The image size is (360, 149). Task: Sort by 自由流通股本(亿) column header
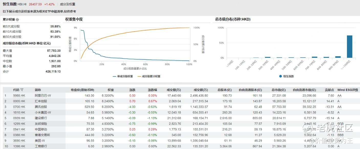[250, 90]
